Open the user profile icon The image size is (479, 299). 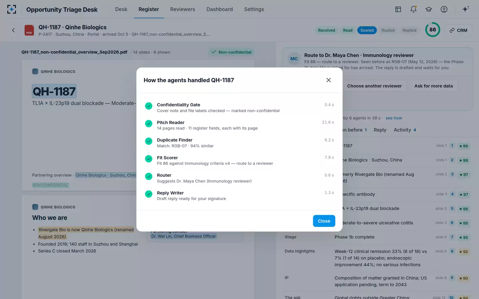point(444,9)
